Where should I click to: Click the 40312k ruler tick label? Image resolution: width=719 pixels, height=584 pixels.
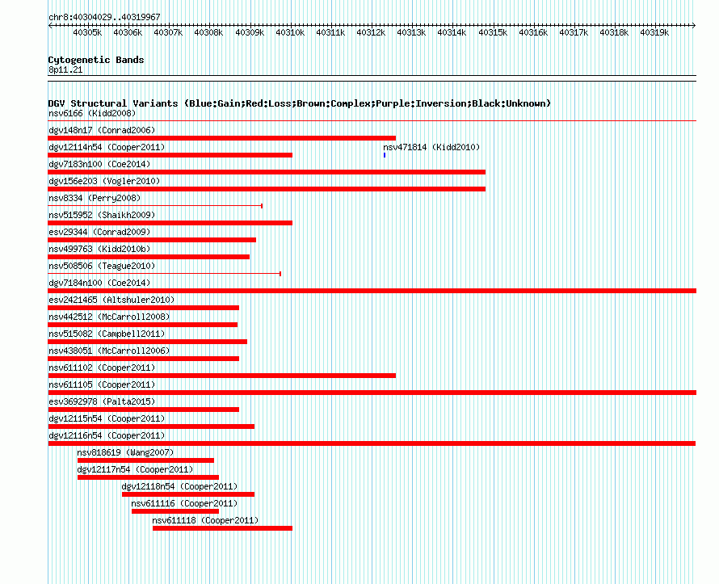371,32
